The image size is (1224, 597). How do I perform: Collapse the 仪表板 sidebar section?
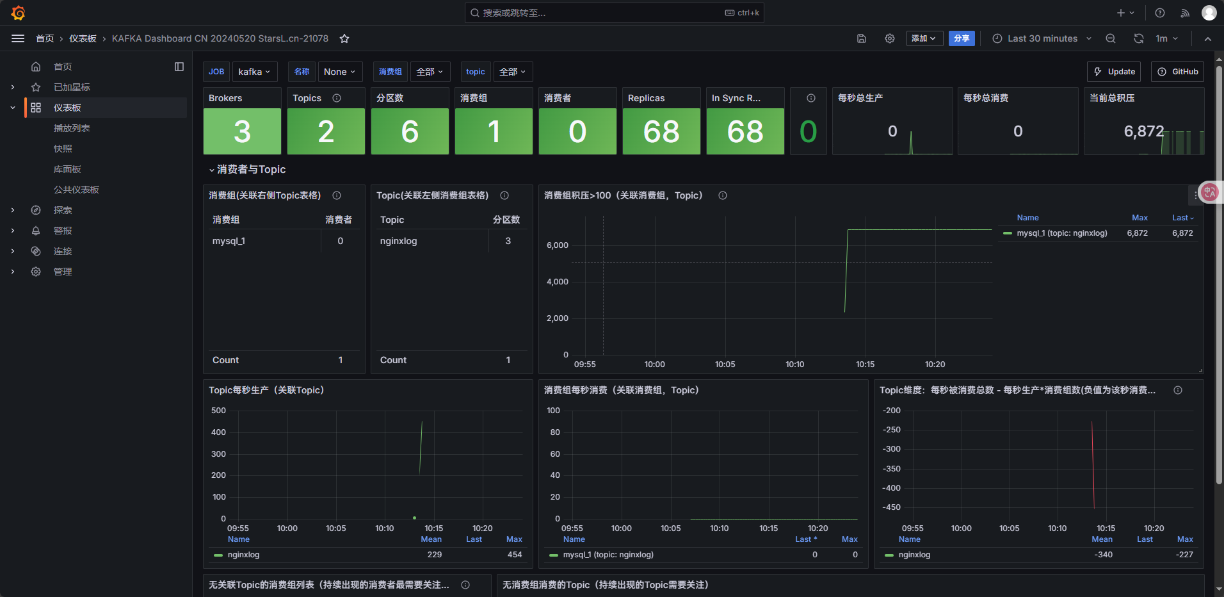[13, 108]
